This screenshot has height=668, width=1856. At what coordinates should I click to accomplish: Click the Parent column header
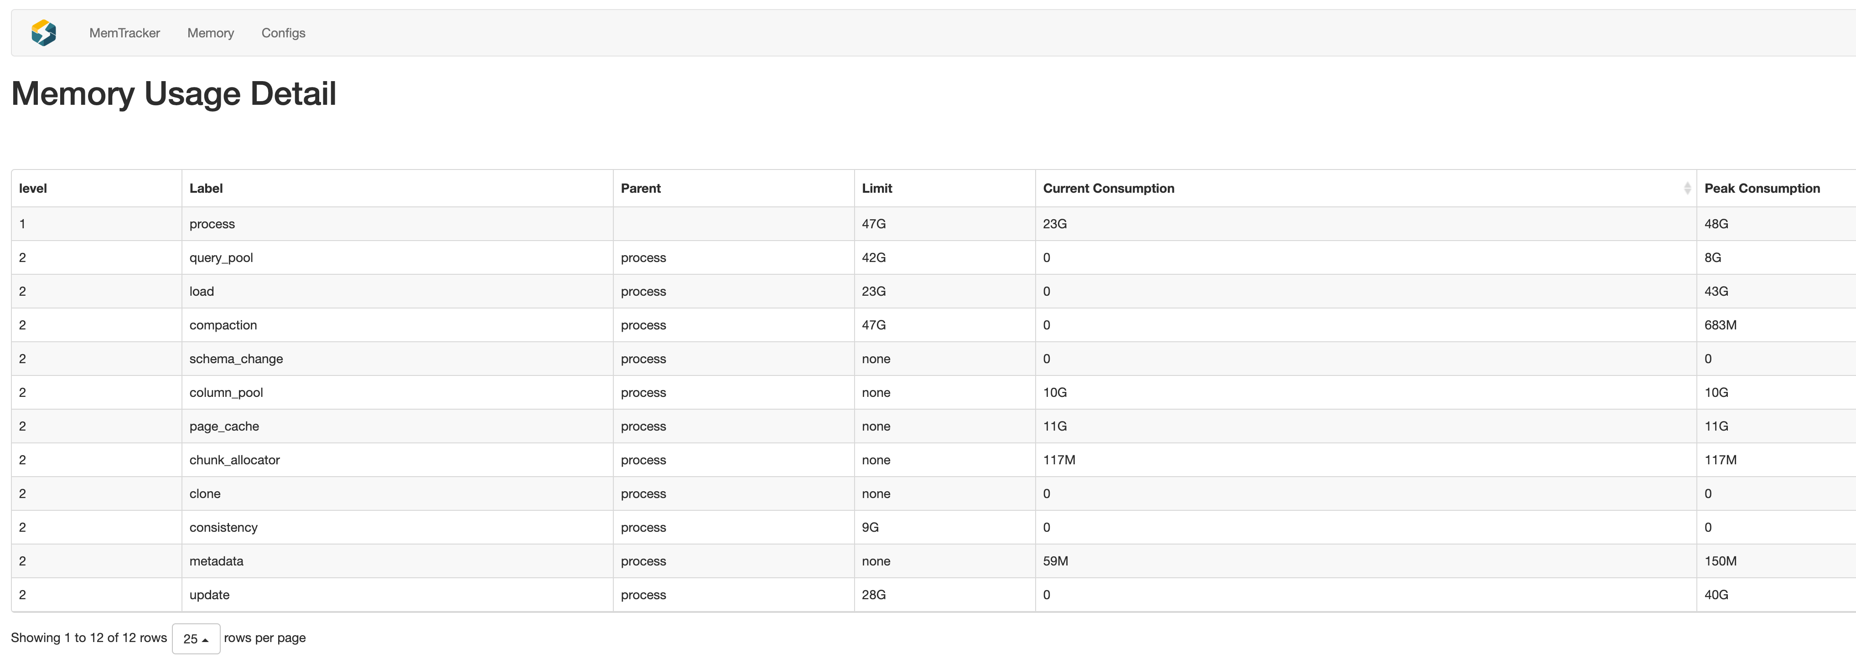coord(733,189)
